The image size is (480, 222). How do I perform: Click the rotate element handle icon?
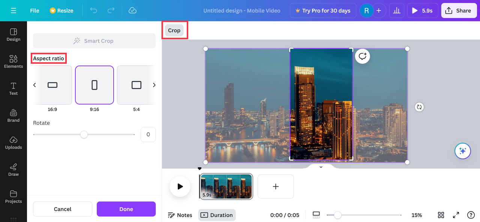[419, 107]
